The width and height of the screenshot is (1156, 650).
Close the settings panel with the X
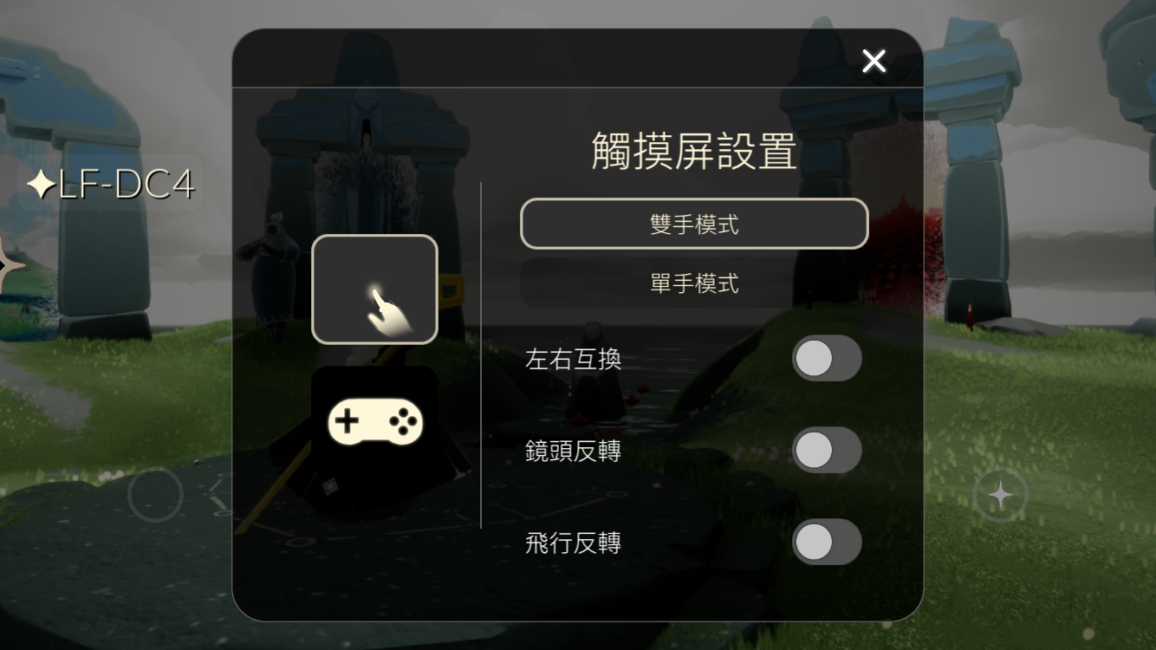[x=873, y=61]
